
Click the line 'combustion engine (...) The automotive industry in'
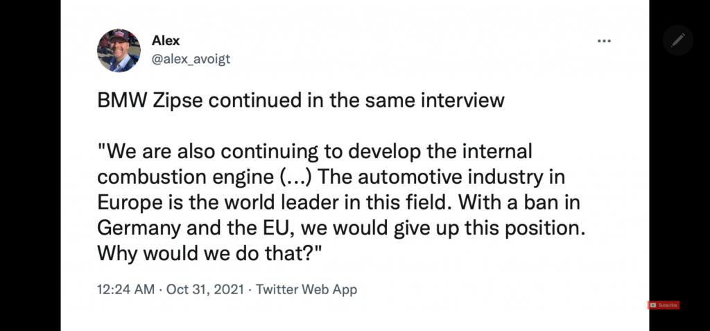point(331,177)
